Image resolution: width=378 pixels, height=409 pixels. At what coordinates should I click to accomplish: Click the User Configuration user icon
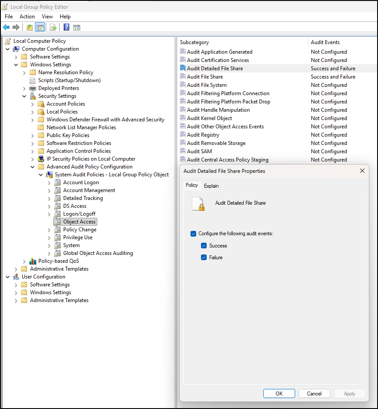coord(16,277)
